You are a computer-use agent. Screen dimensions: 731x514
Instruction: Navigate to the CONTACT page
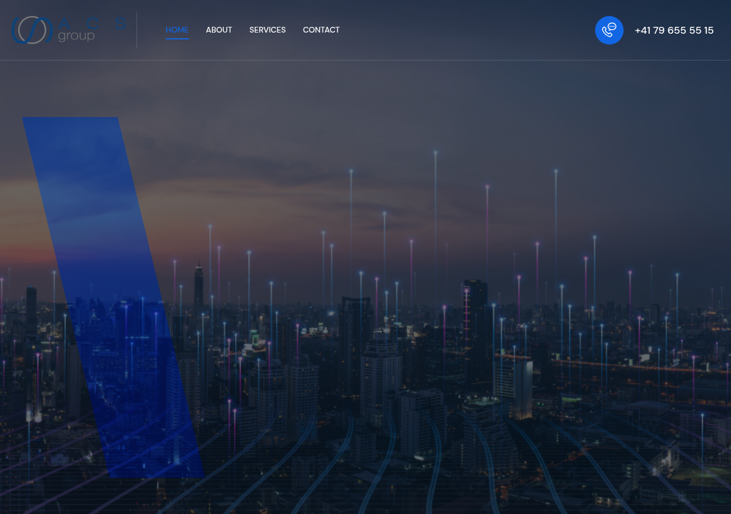click(322, 30)
